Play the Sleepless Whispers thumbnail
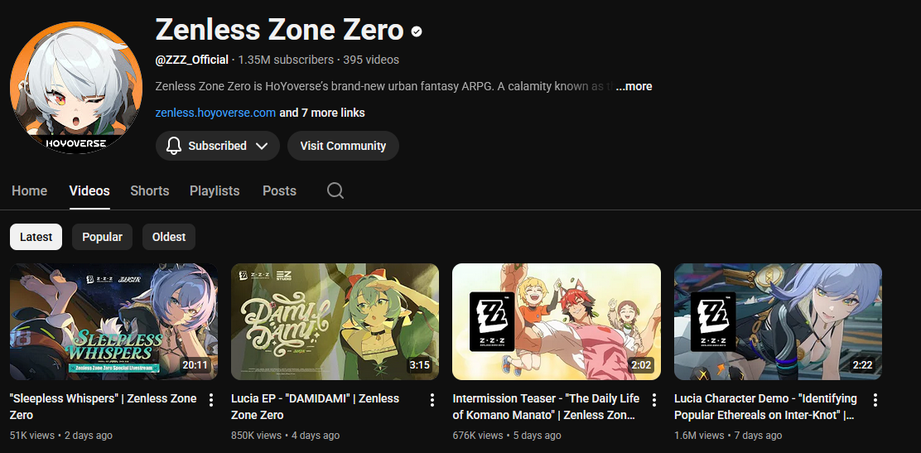921x453 pixels. (114, 321)
